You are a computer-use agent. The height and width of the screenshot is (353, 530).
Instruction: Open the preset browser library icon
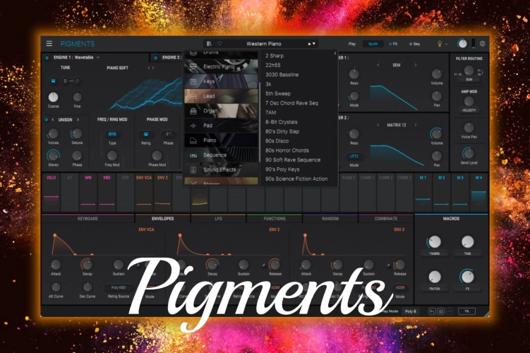coord(209,44)
